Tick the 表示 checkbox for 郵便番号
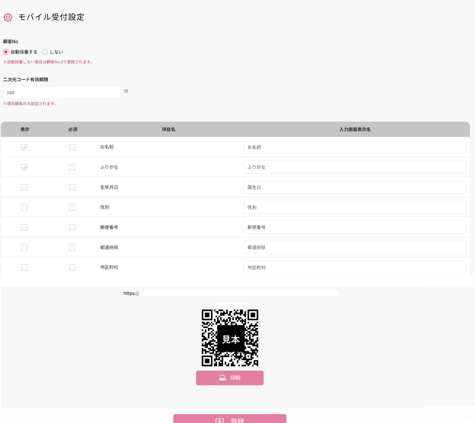Image resolution: width=475 pixels, height=423 pixels. point(24,227)
